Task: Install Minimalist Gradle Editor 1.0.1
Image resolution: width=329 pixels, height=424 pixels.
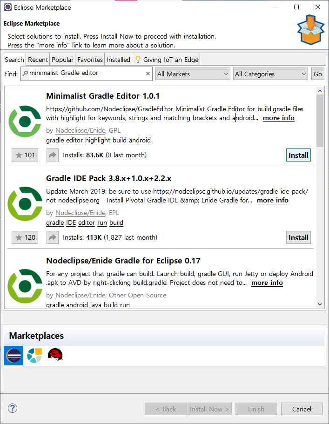Action: click(x=298, y=155)
